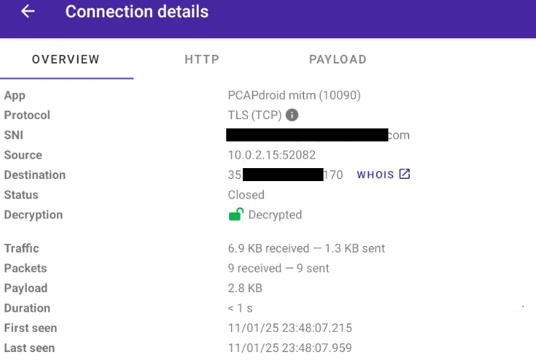The width and height of the screenshot is (536, 360).
Task: Click the 2.8 KB payload size
Action: coord(245,288)
